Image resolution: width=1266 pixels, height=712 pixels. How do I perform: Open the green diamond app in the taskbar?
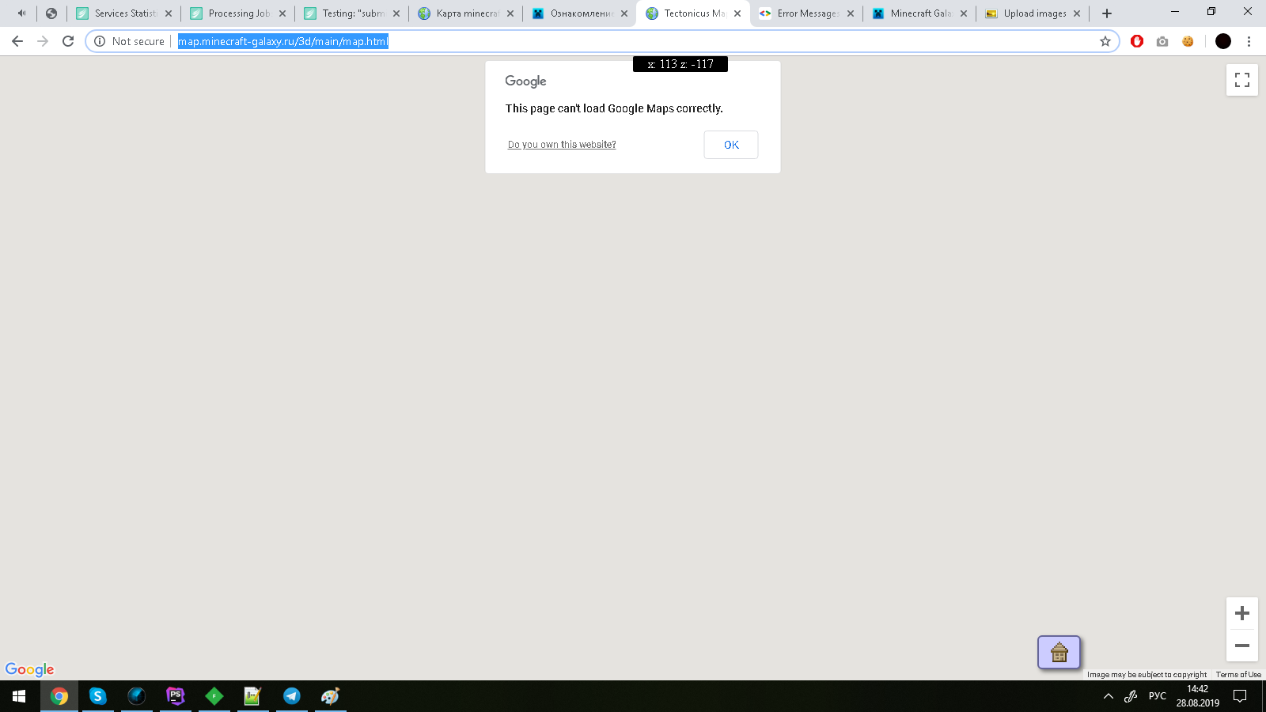point(214,696)
